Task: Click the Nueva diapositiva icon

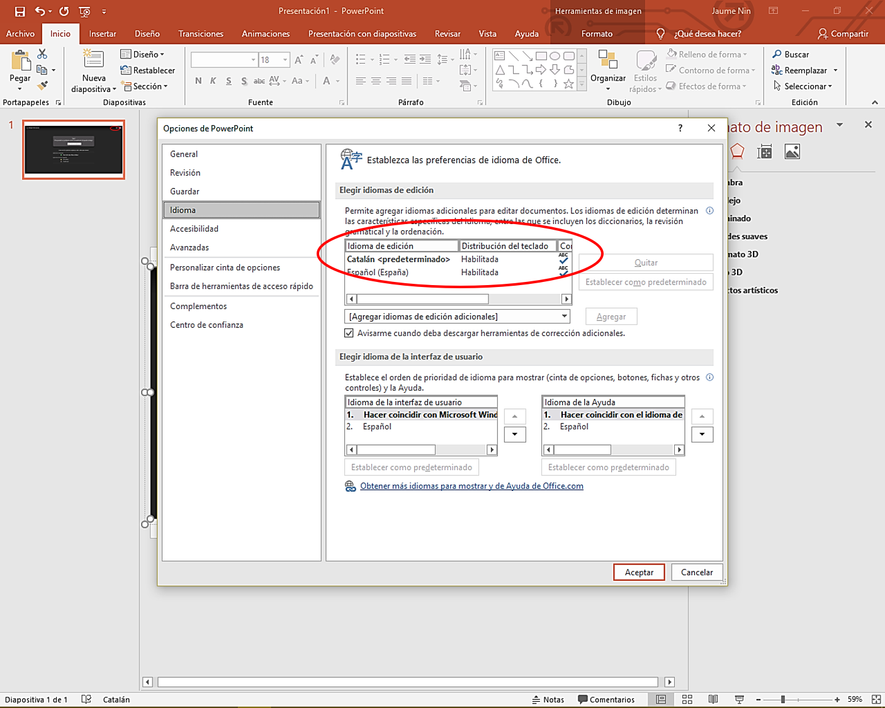Action: coord(94,59)
